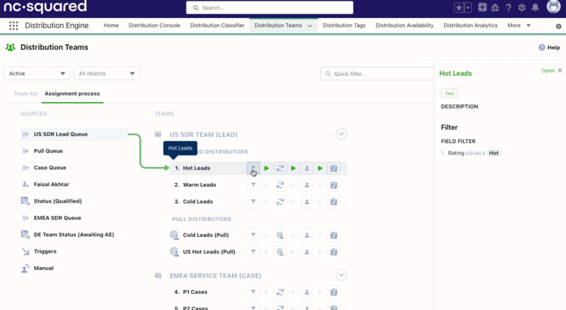Click the filter icon for Hot Leads
This screenshot has height=310, width=566.
coord(253,168)
